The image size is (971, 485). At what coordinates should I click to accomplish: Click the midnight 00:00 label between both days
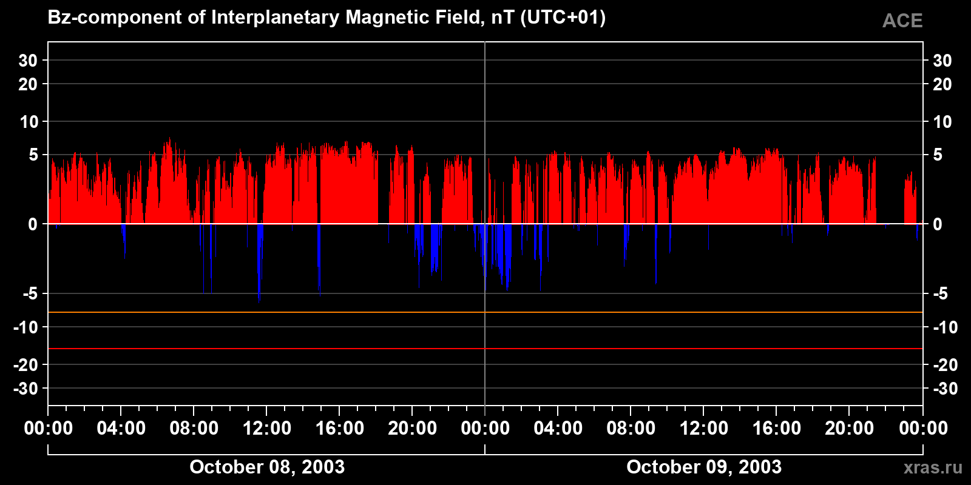pos(486,429)
